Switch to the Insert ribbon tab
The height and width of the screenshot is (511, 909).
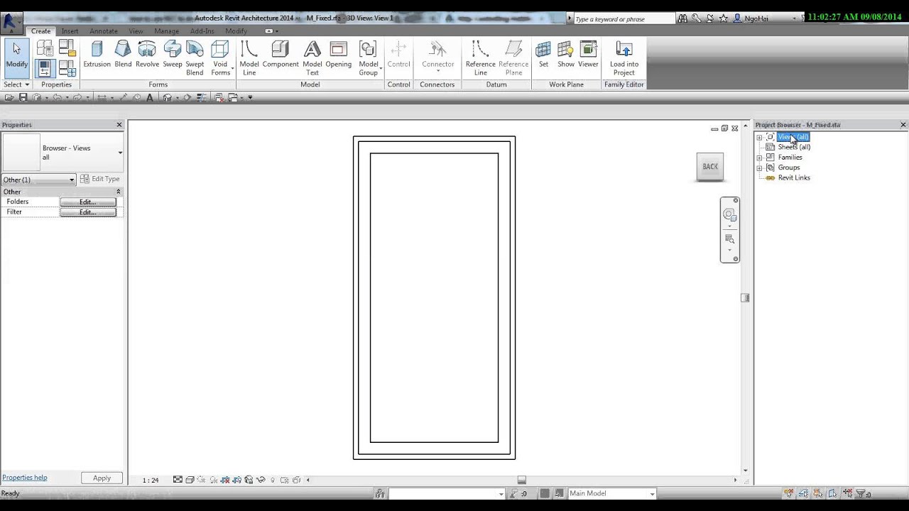point(70,31)
